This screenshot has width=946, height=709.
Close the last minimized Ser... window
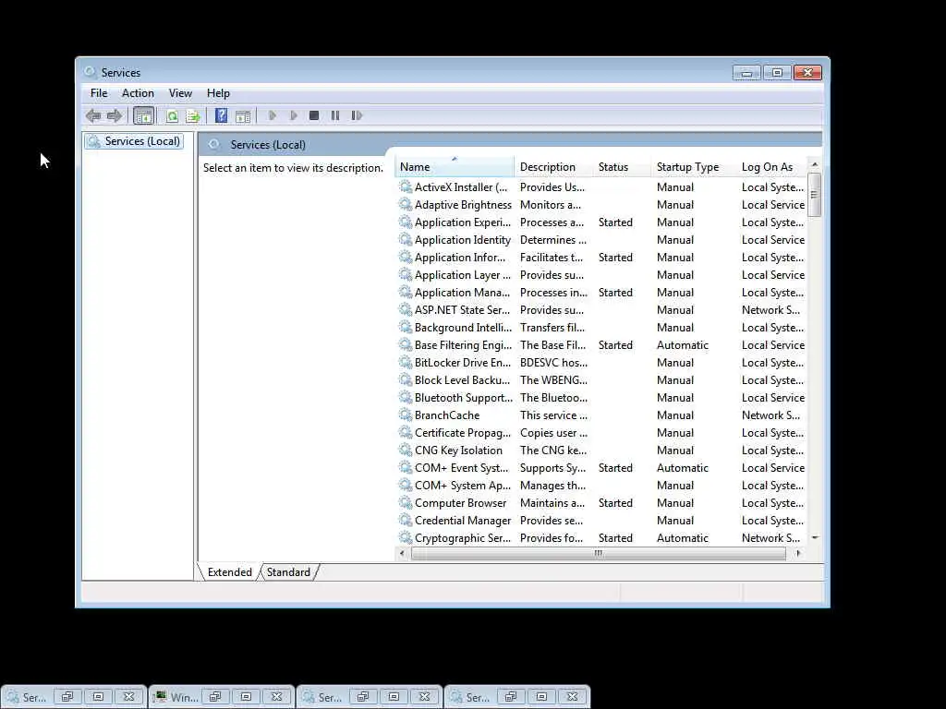[x=572, y=696]
